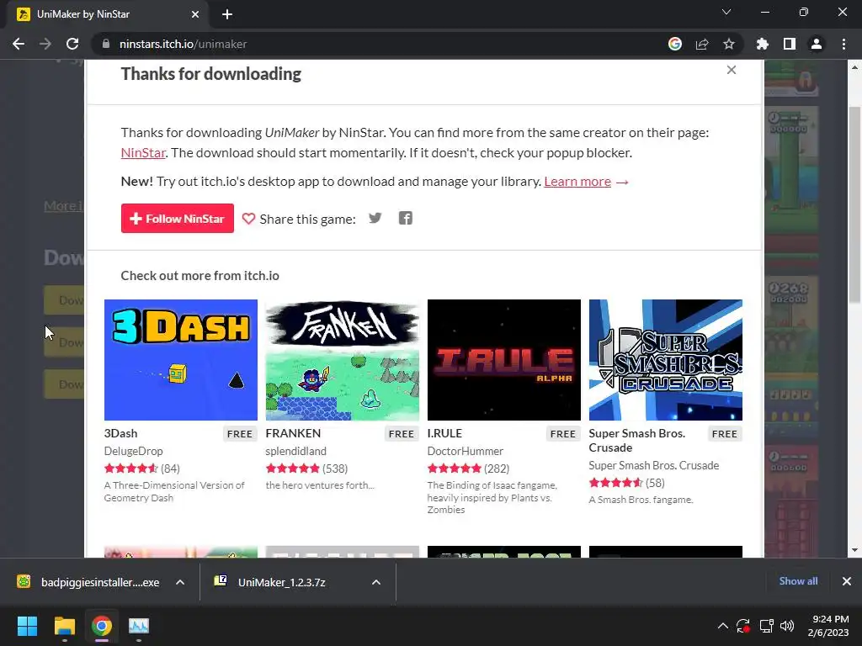
Task: Open badpiggiesinstaller exe download item
Action: coord(89,582)
